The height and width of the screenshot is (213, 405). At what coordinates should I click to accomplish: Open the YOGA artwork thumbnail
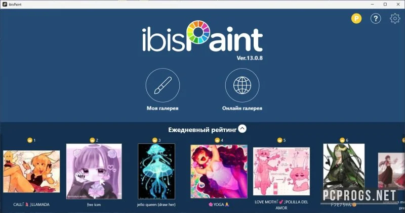click(x=219, y=172)
